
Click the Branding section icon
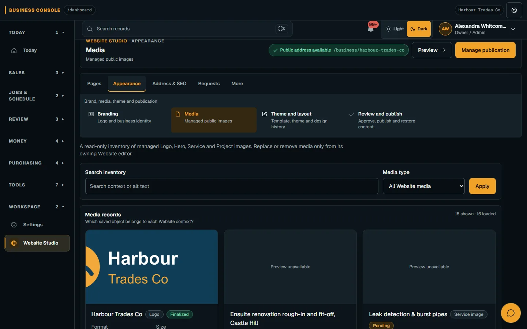pos(91,114)
